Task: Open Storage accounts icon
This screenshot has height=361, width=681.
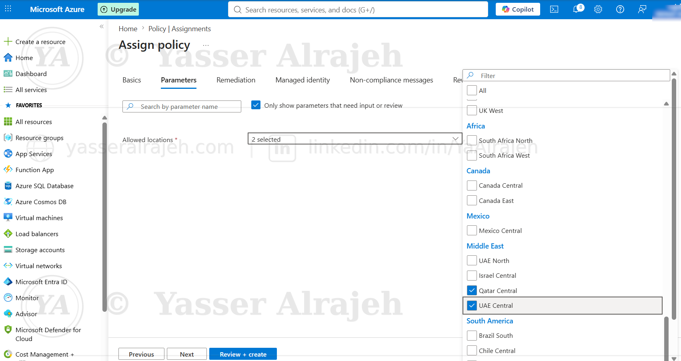Action: pos(8,250)
